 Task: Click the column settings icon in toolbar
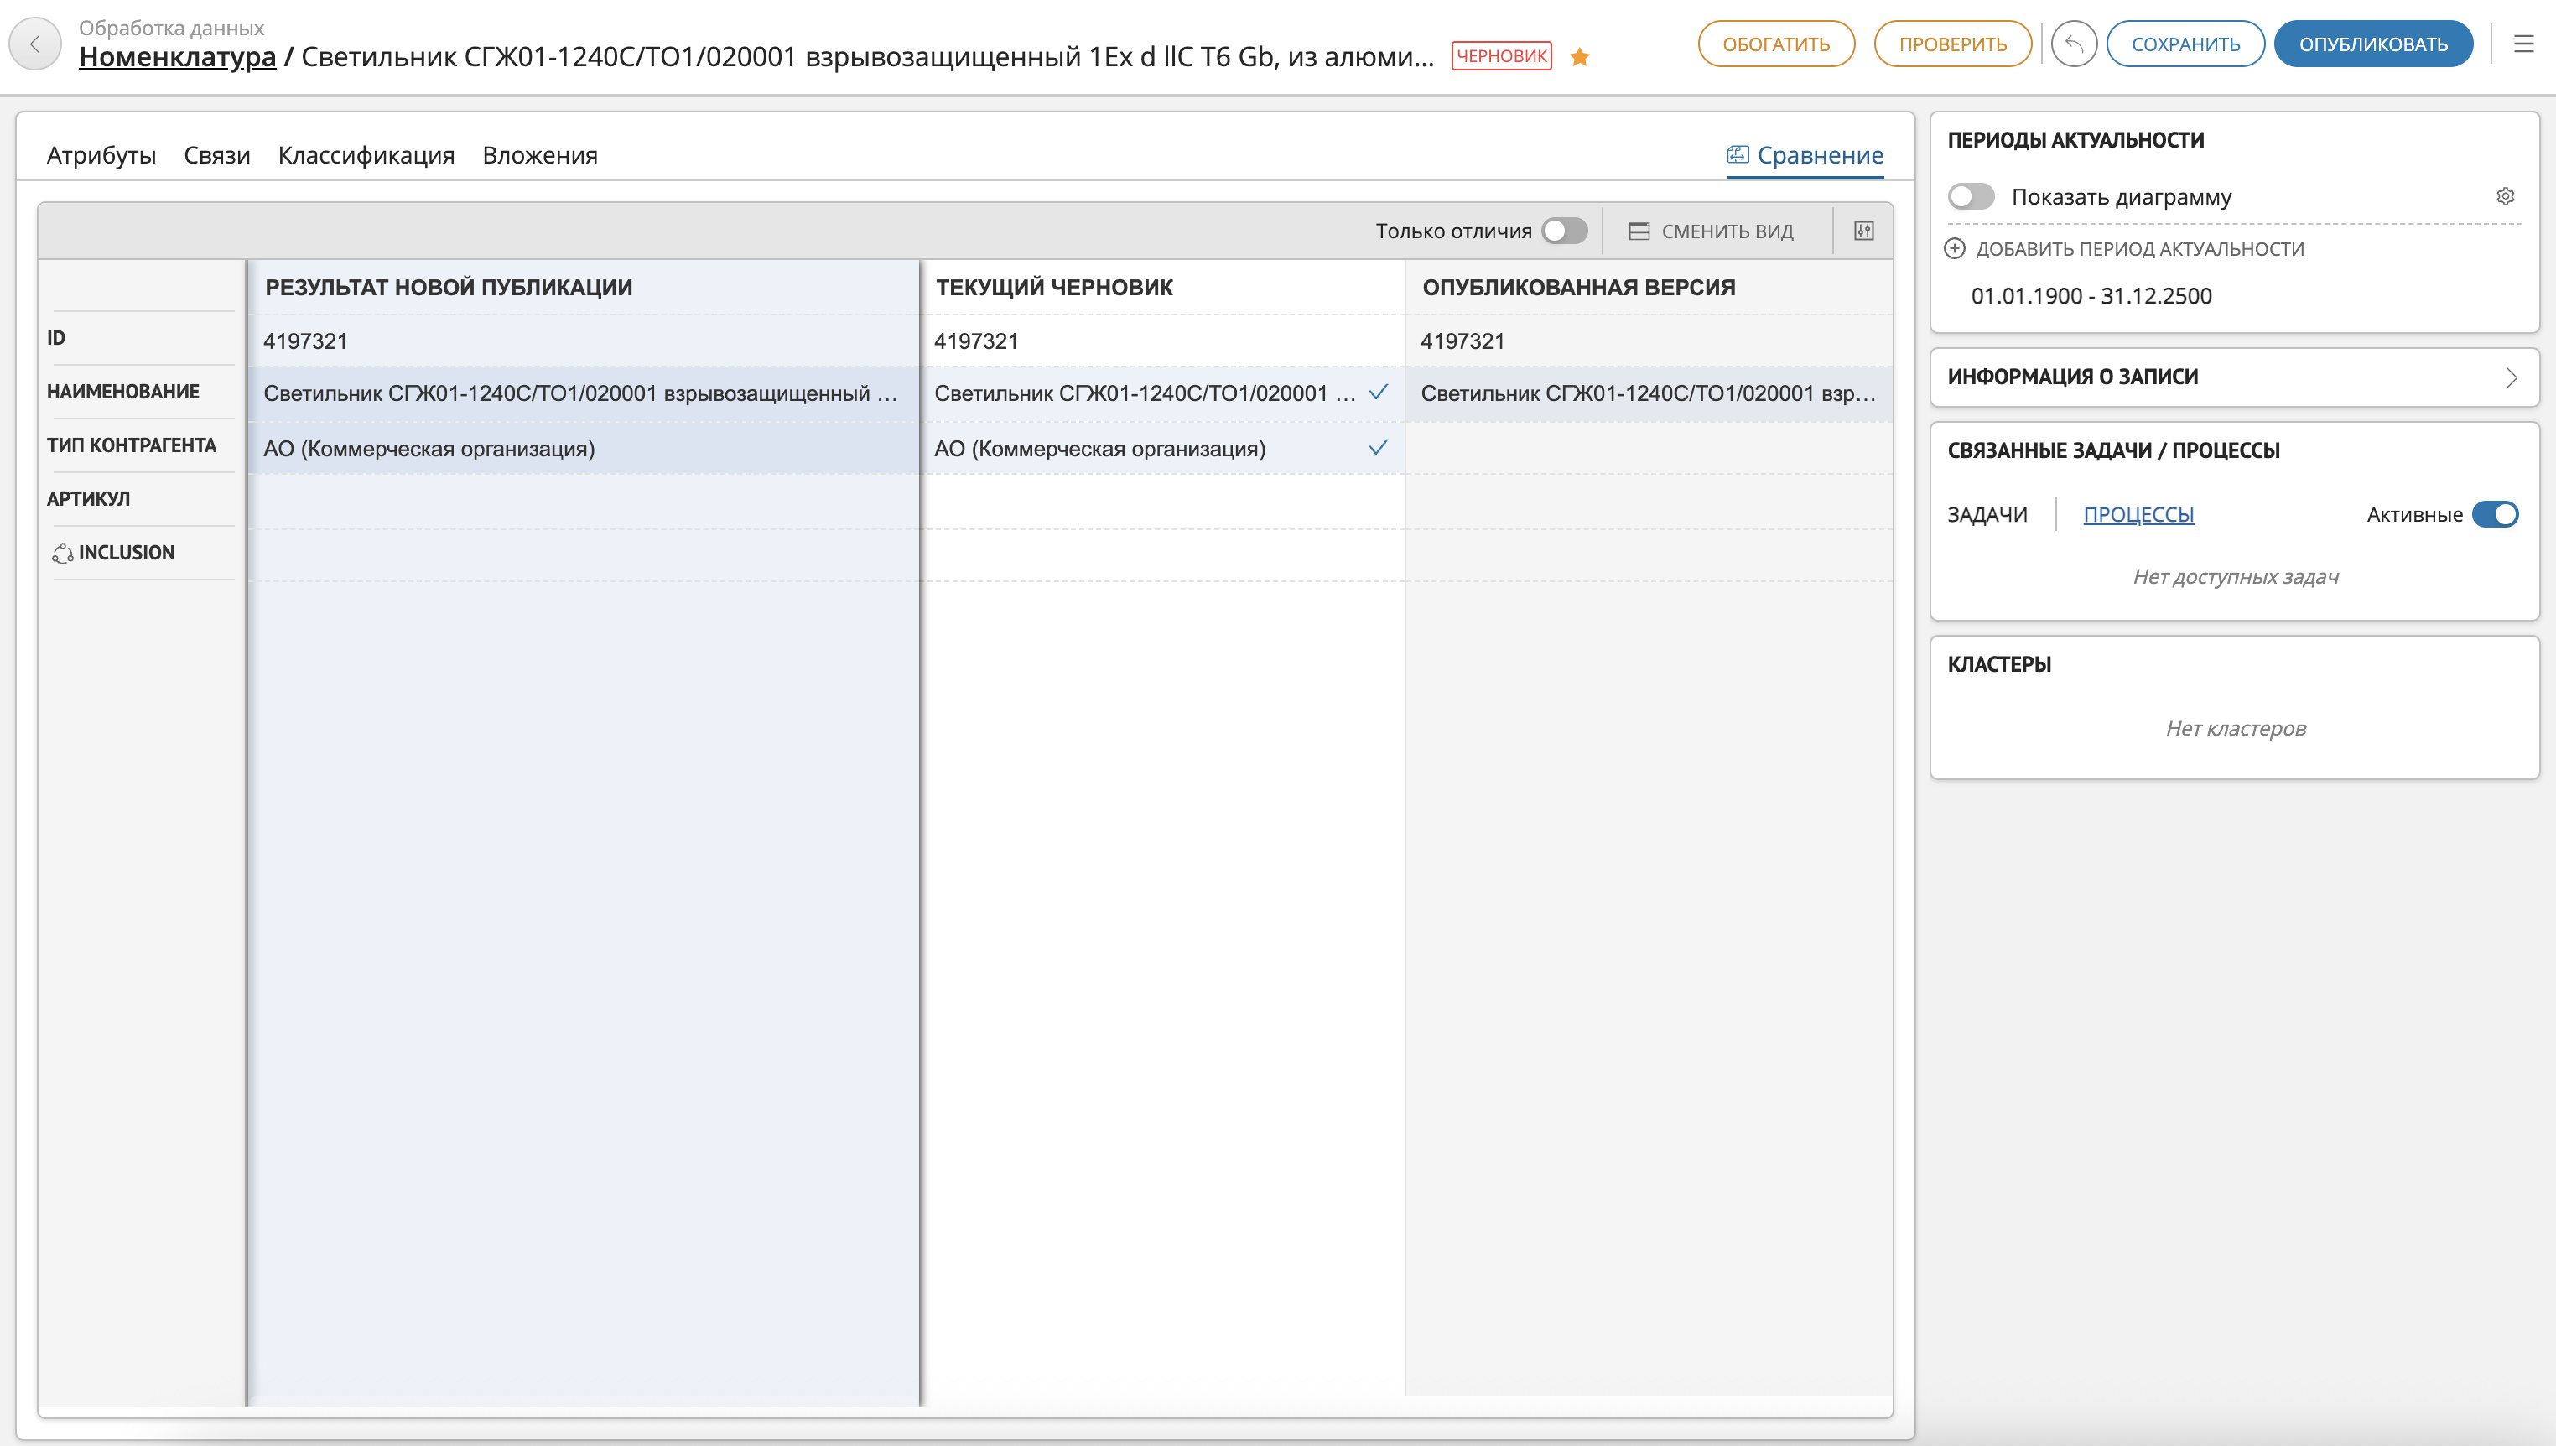tap(1863, 231)
